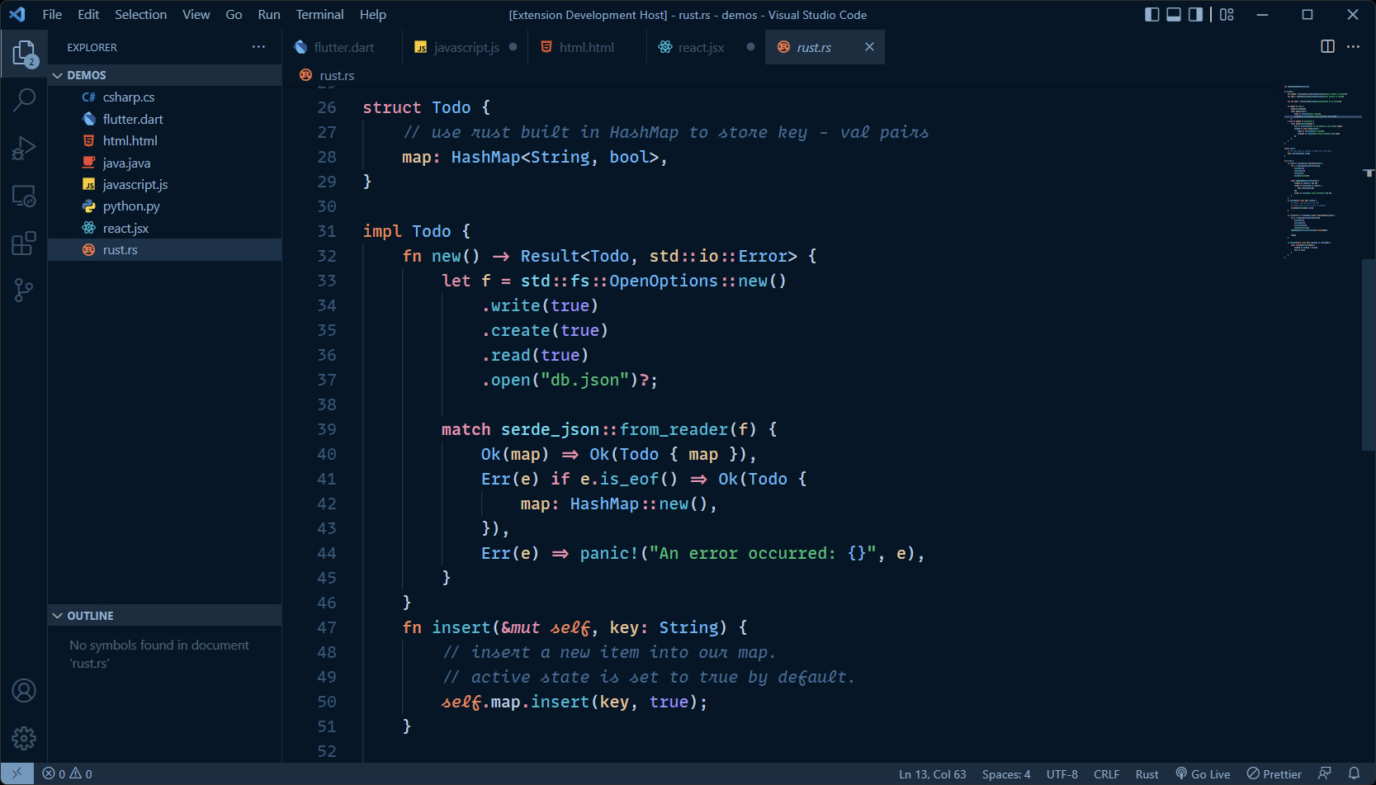Switch to html.html tab
The width and height of the screenshot is (1376, 785).
point(587,47)
